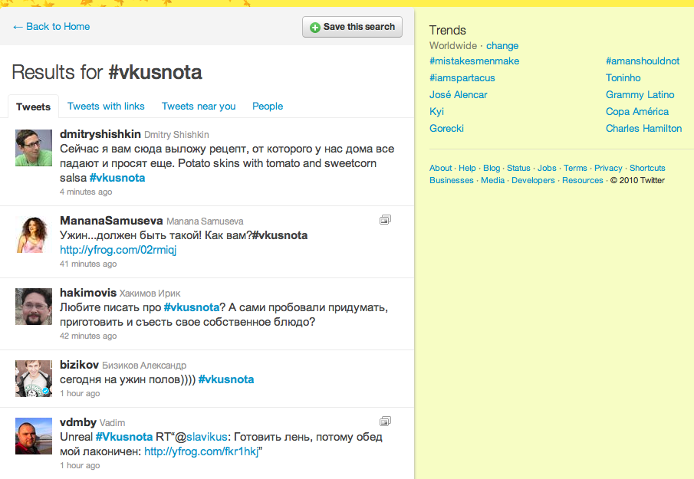Open the Copa América trend
The image size is (694, 479).
pyautogui.click(x=637, y=111)
